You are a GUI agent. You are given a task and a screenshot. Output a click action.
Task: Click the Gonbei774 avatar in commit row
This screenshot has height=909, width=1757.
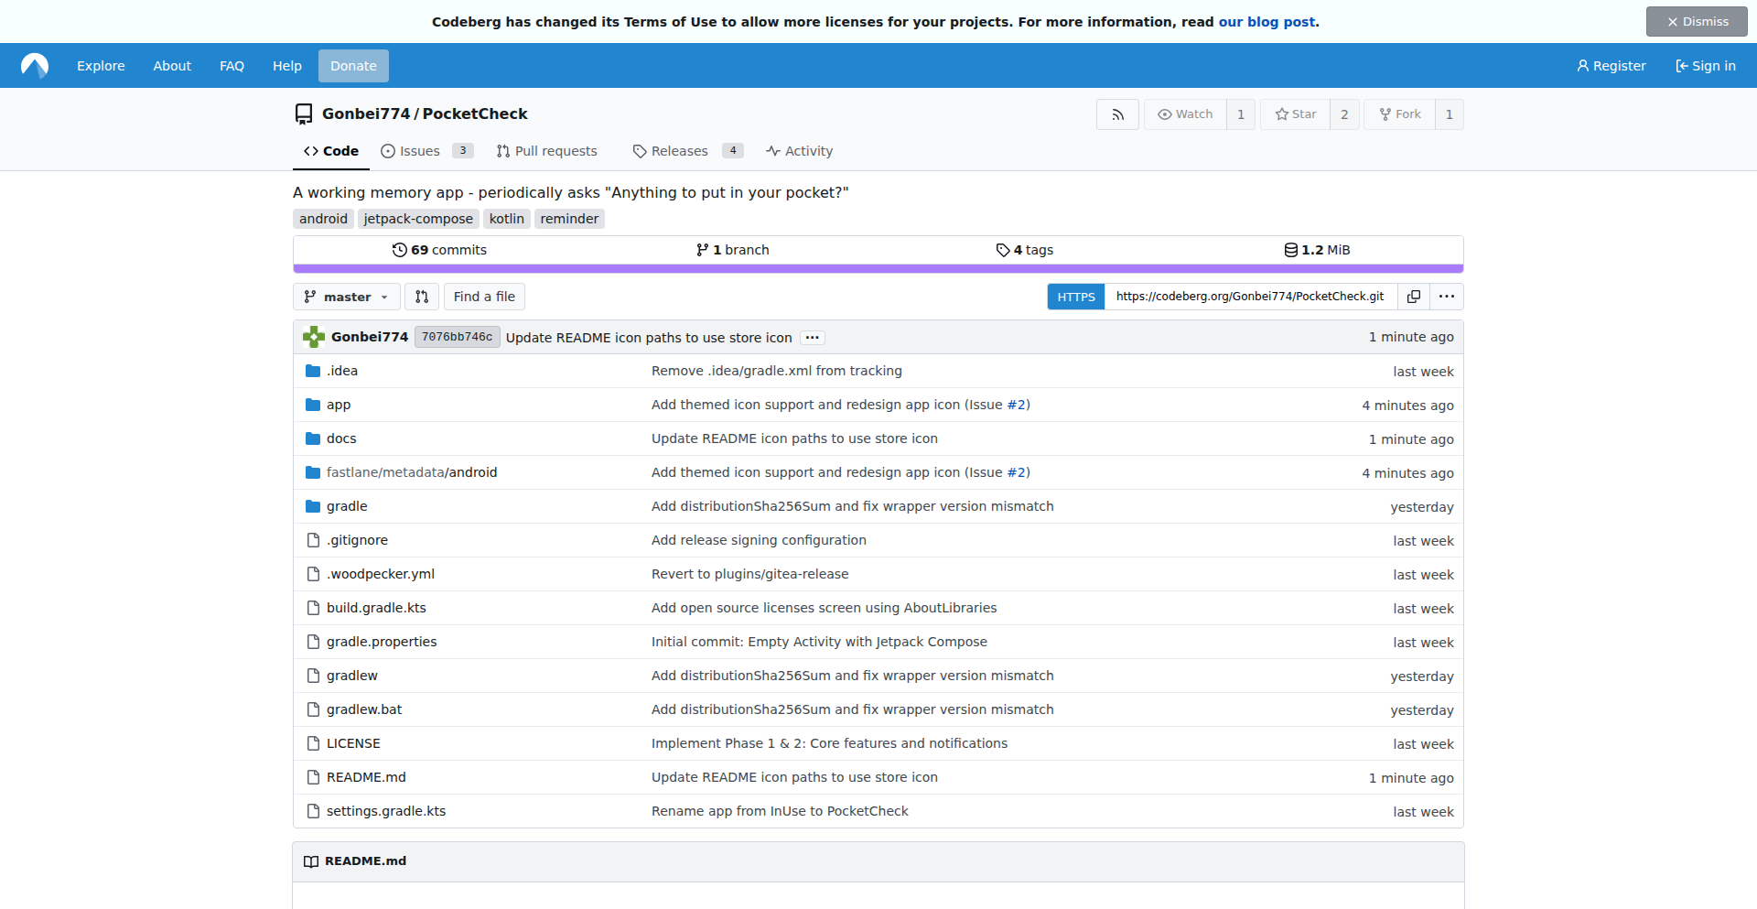coord(314,337)
